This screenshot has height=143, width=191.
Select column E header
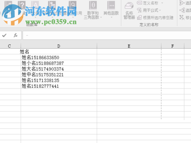point(129,46)
